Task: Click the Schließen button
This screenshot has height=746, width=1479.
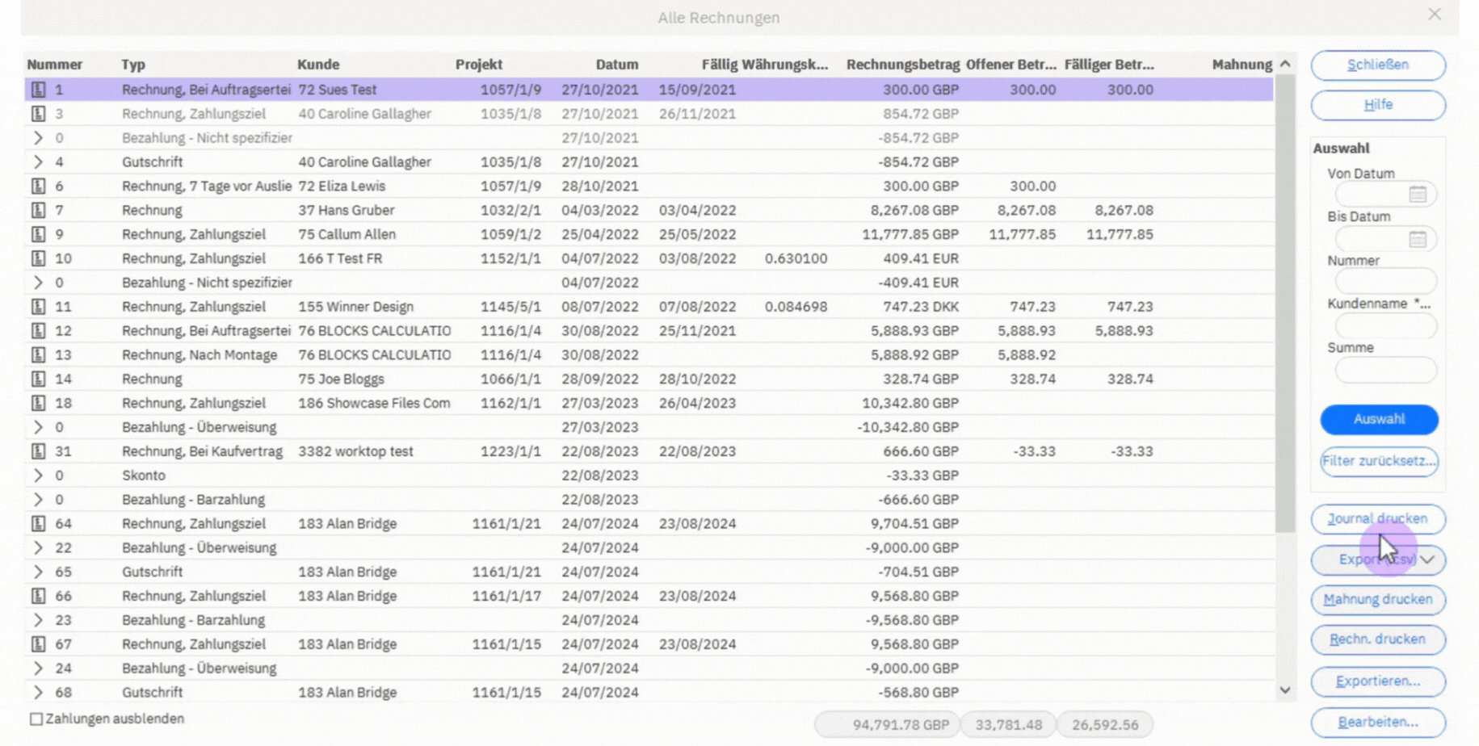Action: (x=1377, y=65)
